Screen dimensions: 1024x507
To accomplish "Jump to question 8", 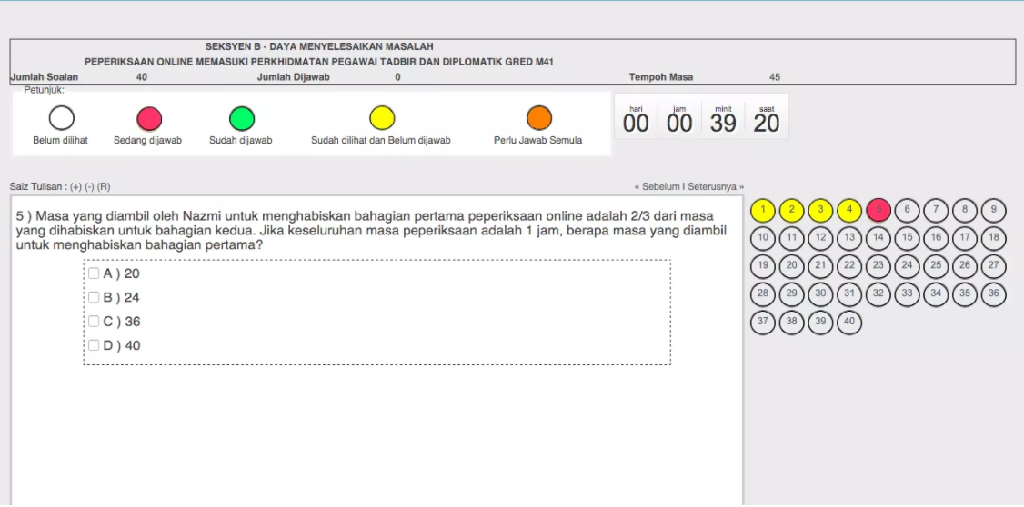I will pyautogui.click(x=965, y=210).
